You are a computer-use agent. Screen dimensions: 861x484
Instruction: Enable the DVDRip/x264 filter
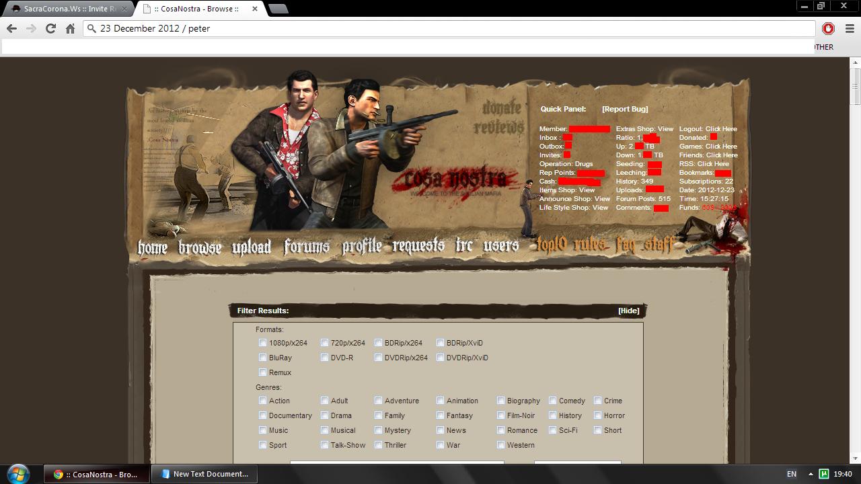(x=378, y=358)
